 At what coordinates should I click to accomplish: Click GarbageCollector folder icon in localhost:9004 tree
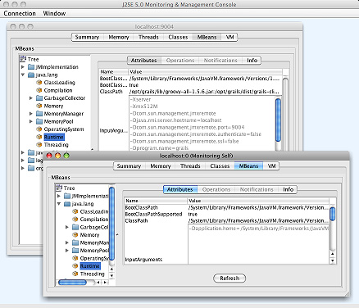(x=39, y=98)
